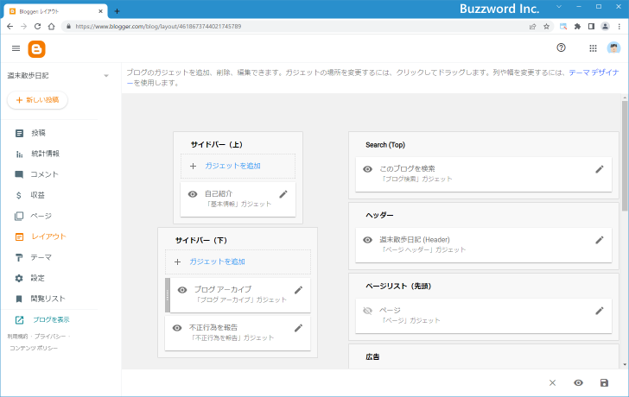The image size is (629, 397).
Task: Click the 新しい投稿 button
Action: click(x=37, y=100)
